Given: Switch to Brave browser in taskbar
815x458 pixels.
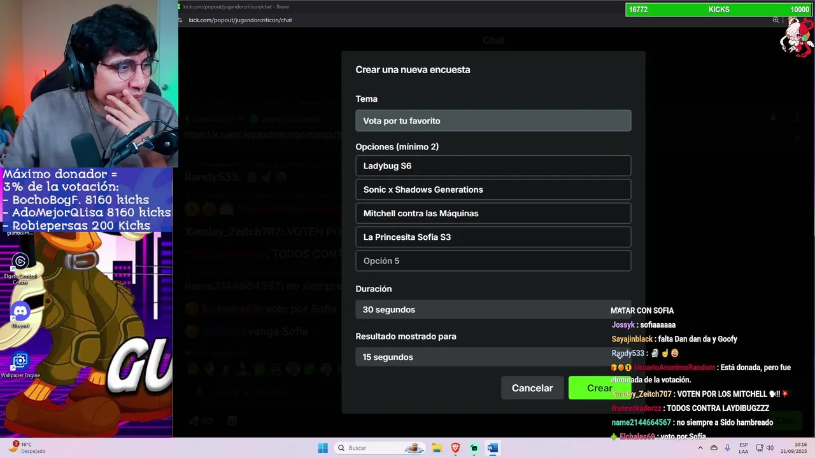Looking at the screenshot, I should pos(455,448).
